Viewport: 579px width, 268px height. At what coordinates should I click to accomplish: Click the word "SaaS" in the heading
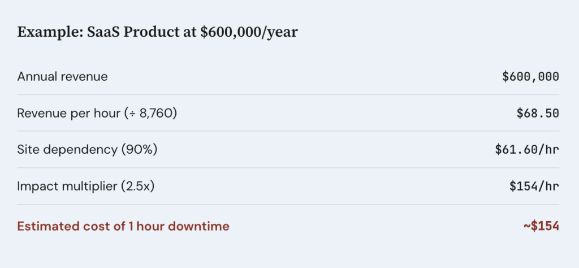103,32
